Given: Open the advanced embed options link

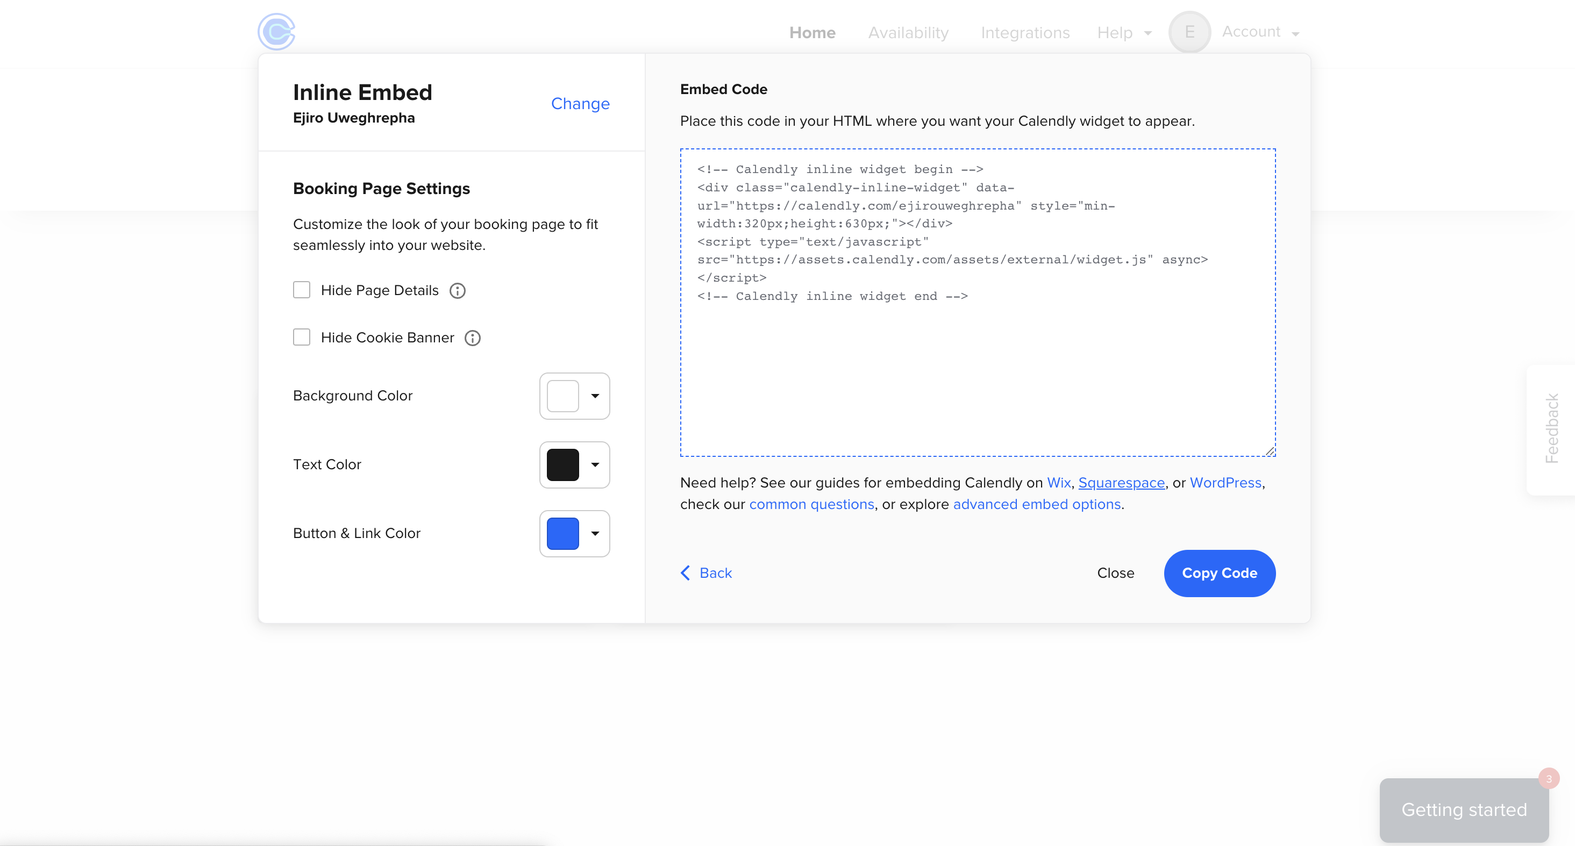Looking at the screenshot, I should click(x=1037, y=505).
